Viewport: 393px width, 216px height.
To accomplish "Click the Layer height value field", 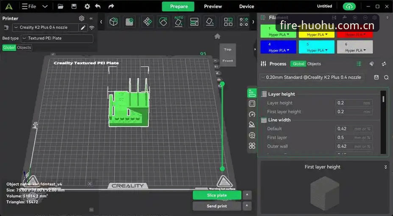I will [354, 103].
